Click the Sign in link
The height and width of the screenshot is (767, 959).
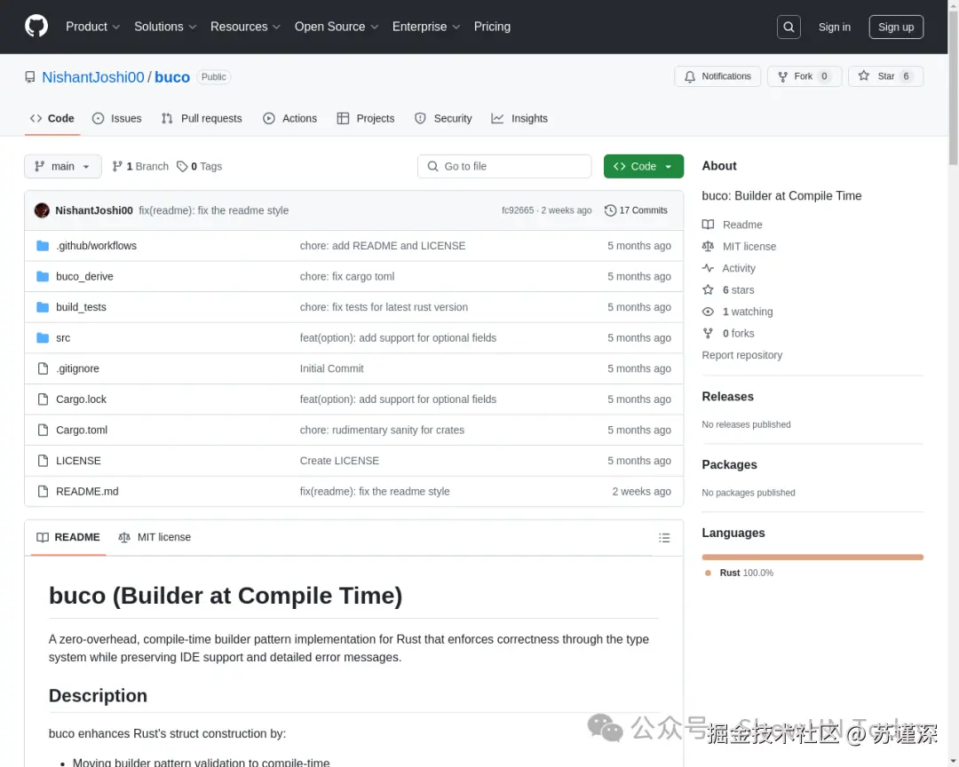coord(834,27)
